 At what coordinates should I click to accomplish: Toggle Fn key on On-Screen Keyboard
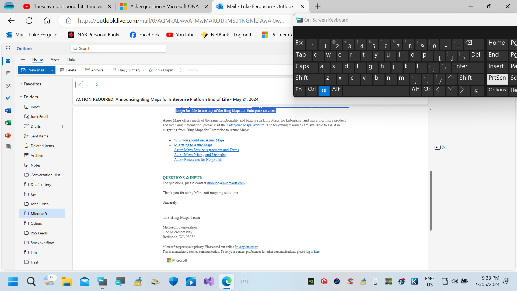coord(300,91)
